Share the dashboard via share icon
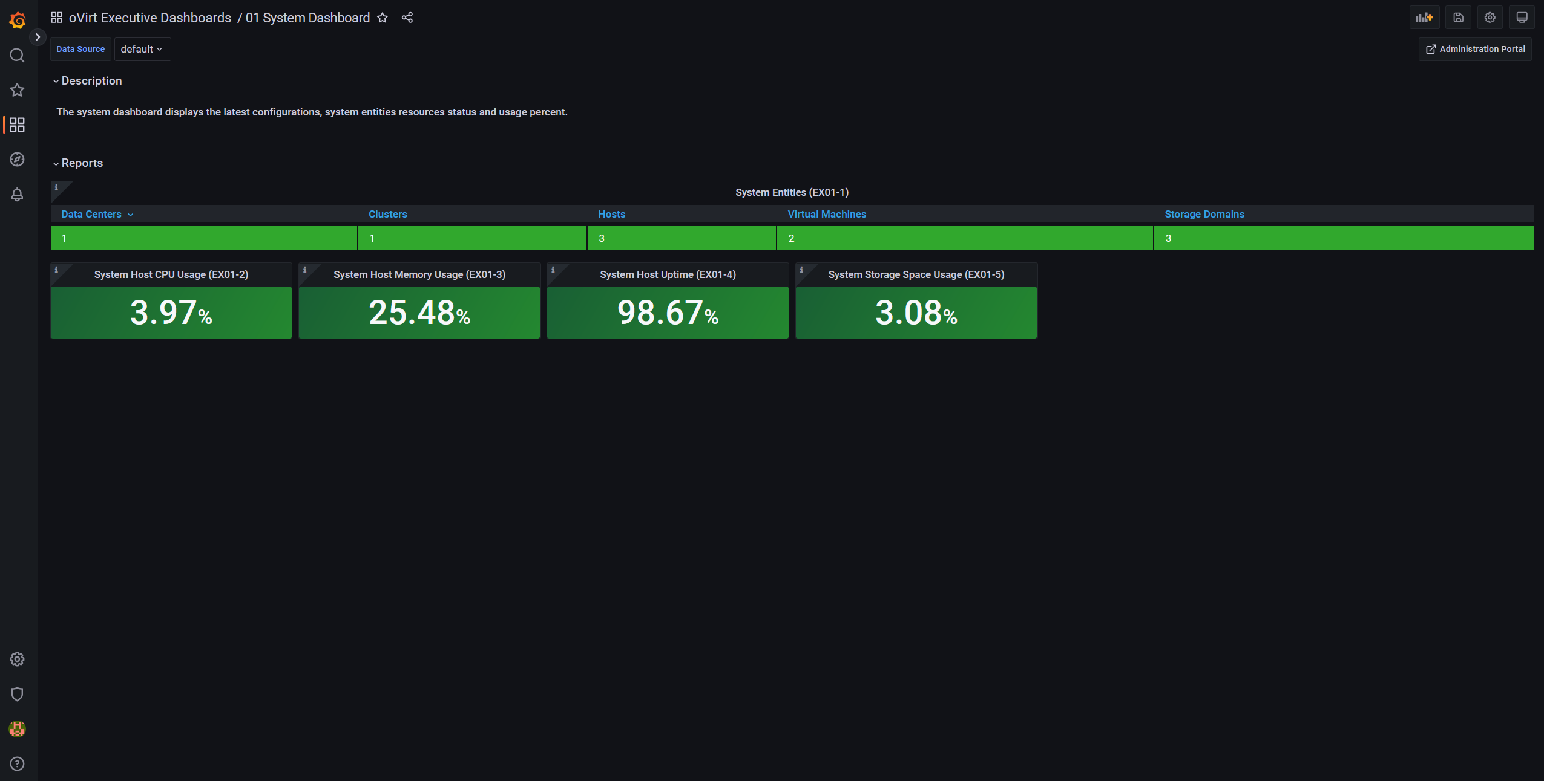This screenshot has width=1544, height=781. [407, 18]
